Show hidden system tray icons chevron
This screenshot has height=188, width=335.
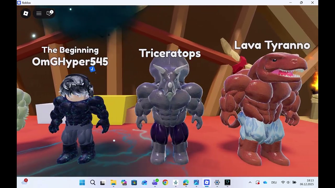point(250,183)
